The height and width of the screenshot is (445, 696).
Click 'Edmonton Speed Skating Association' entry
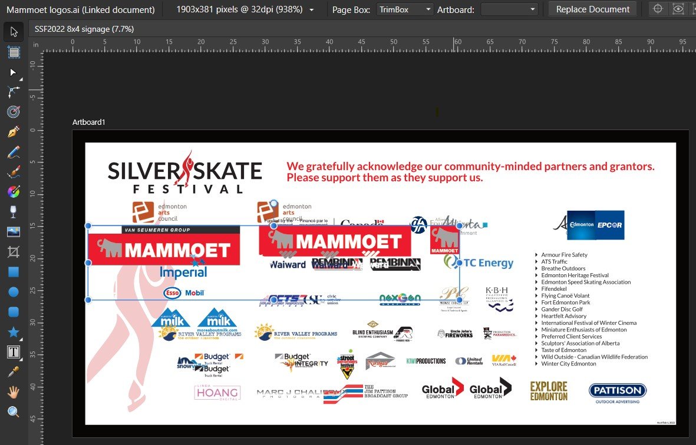586,282
